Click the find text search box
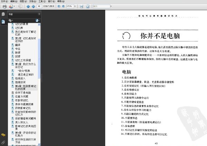207x146 pixels. click(x=101, y=6)
